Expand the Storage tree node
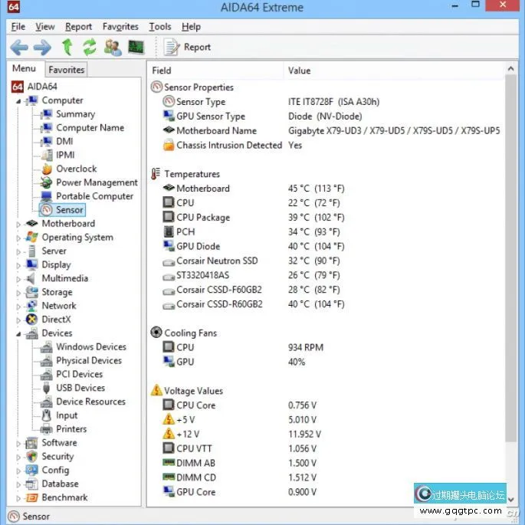The height and width of the screenshot is (525, 525). (x=20, y=292)
